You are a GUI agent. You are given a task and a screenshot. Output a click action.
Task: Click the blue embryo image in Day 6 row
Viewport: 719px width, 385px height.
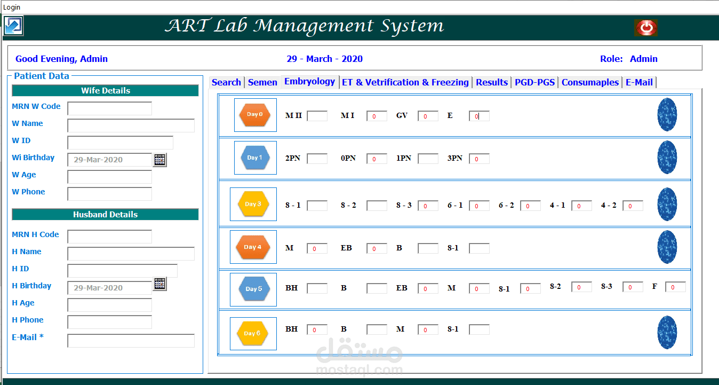tap(667, 332)
